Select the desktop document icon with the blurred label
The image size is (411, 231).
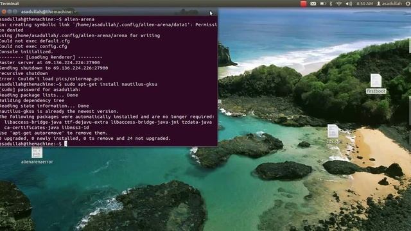(333, 134)
